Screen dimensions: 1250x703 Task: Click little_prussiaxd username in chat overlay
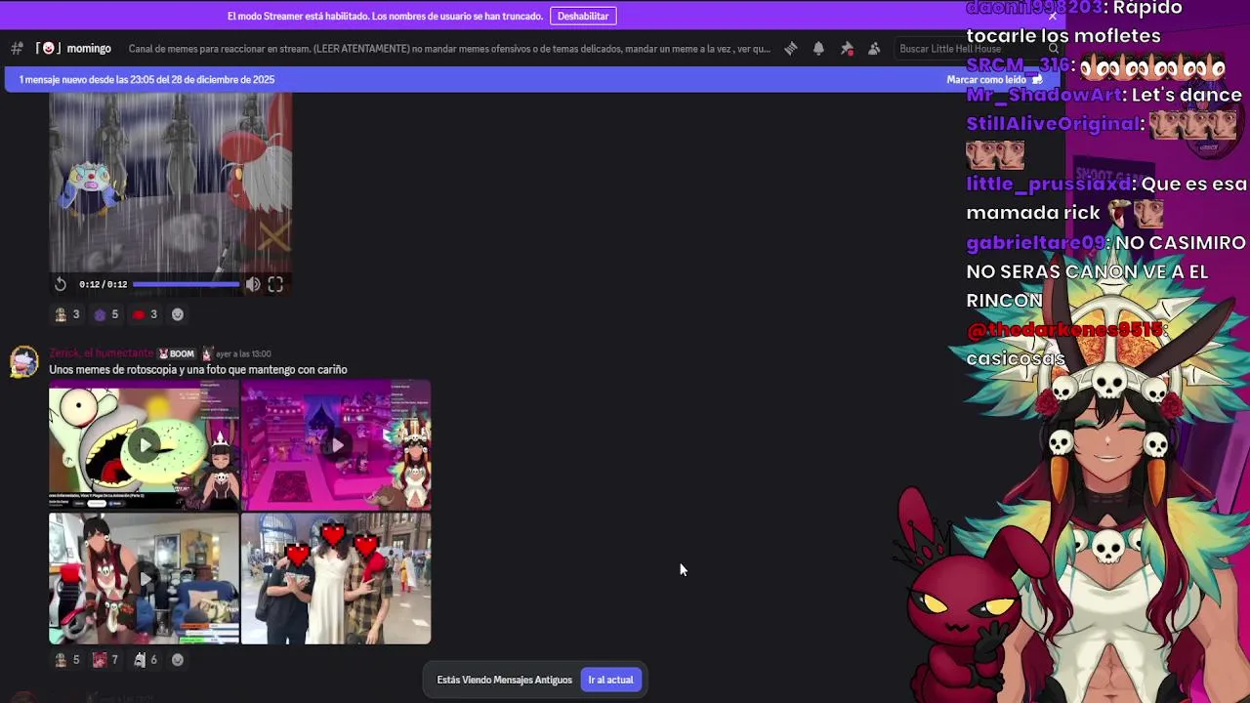tap(1049, 184)
